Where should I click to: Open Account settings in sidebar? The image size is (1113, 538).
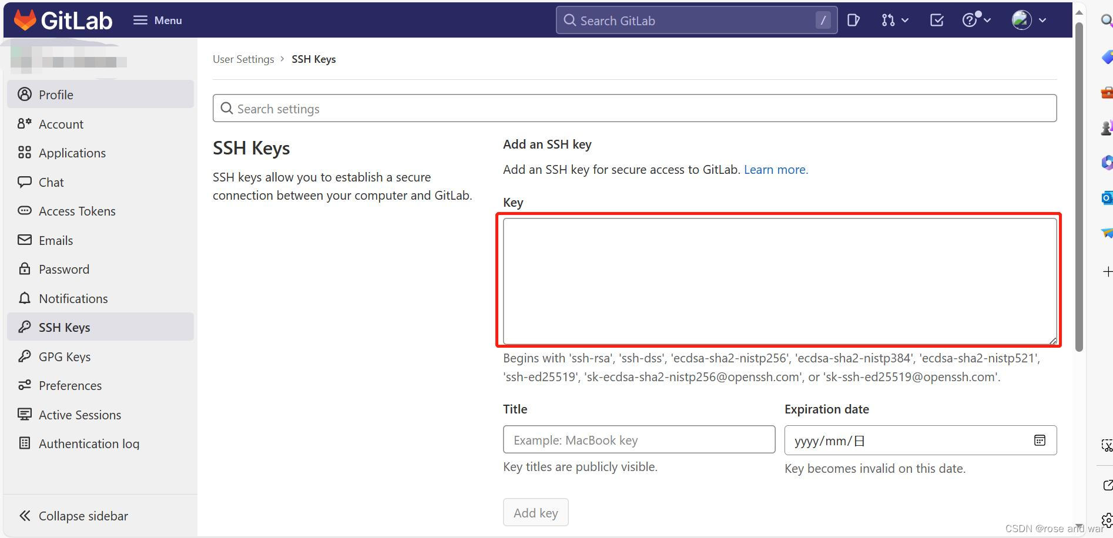(100, 123)
